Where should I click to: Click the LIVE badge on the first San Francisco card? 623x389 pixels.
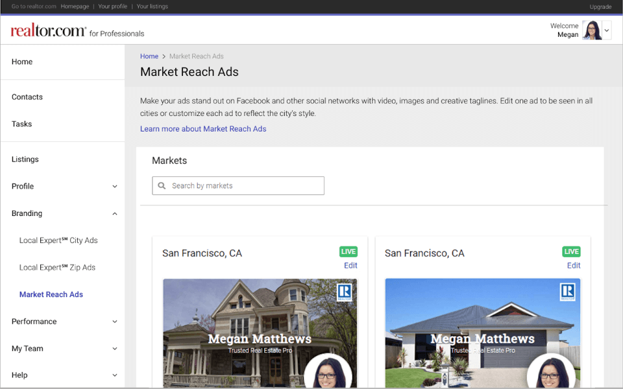click(x=348, y=252)
